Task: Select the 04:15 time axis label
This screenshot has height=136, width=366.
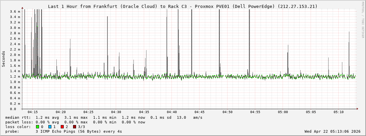Action: (x=33, y=112)
